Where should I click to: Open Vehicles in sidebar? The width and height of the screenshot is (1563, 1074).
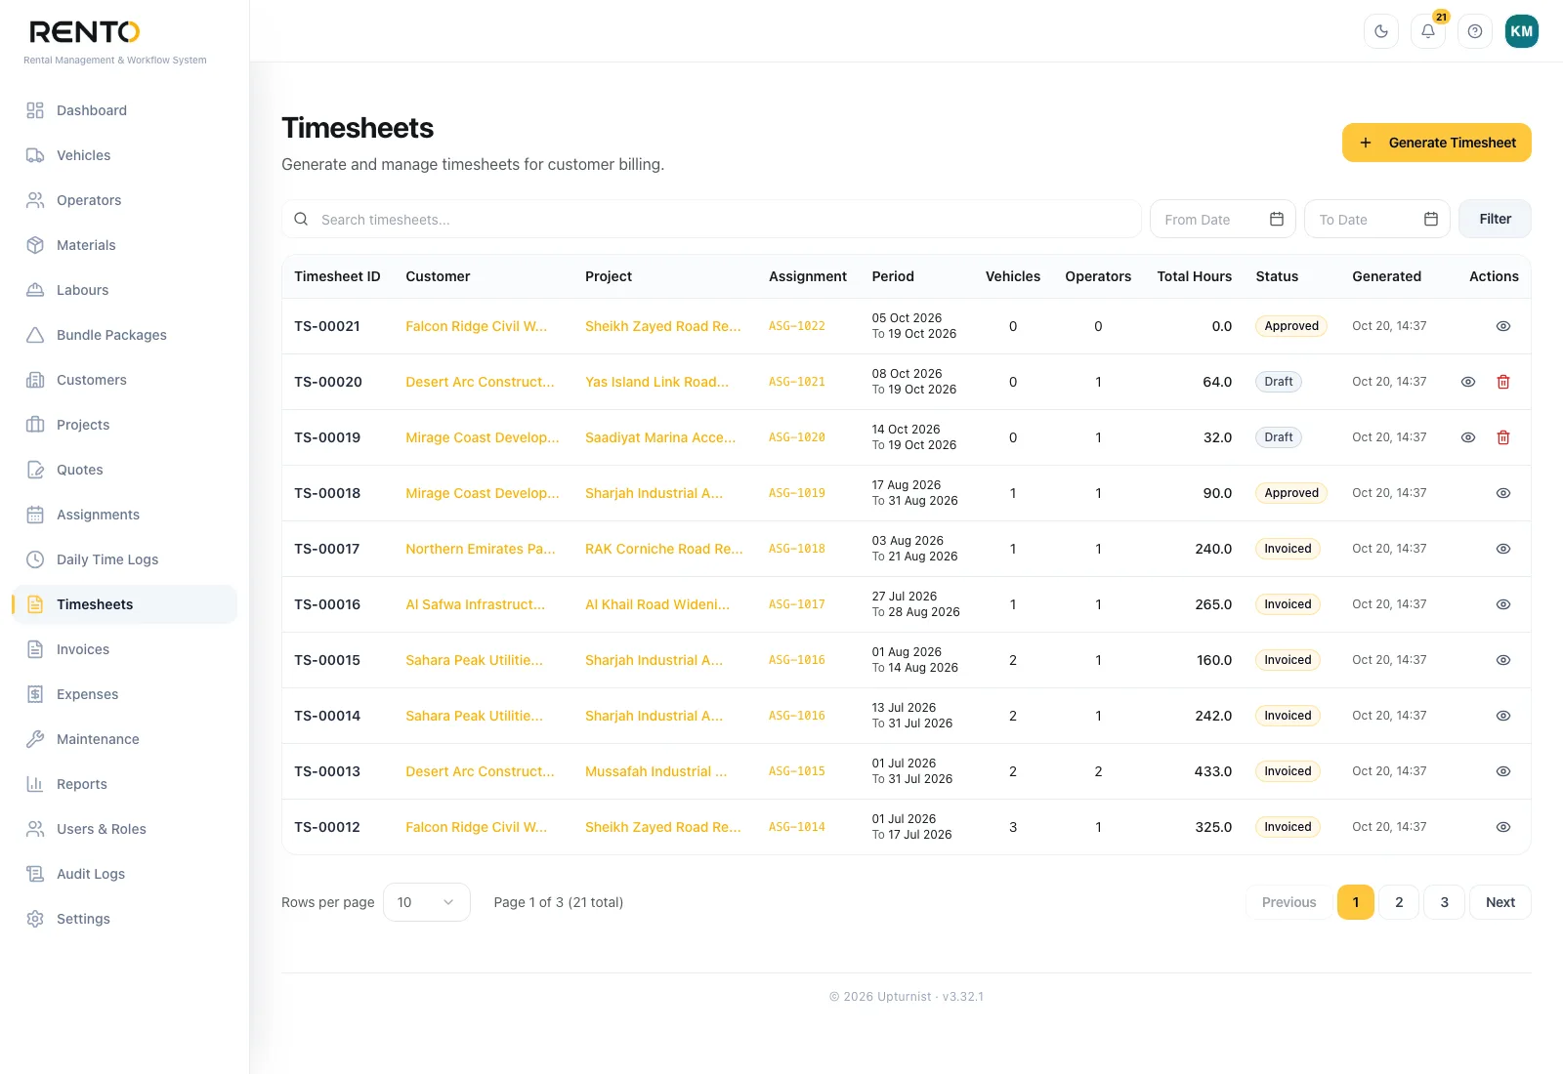tap(124, 155)
